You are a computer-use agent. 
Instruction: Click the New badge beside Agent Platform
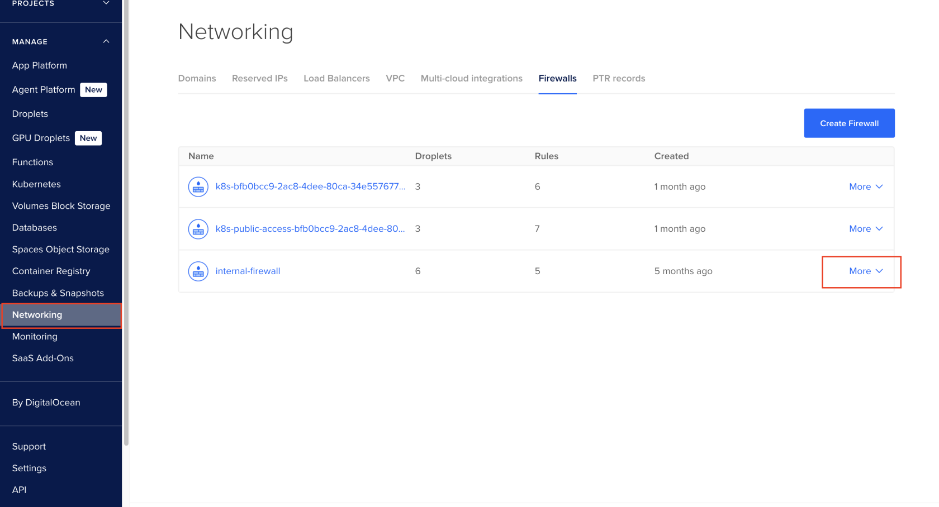click(x=93, y=90)
